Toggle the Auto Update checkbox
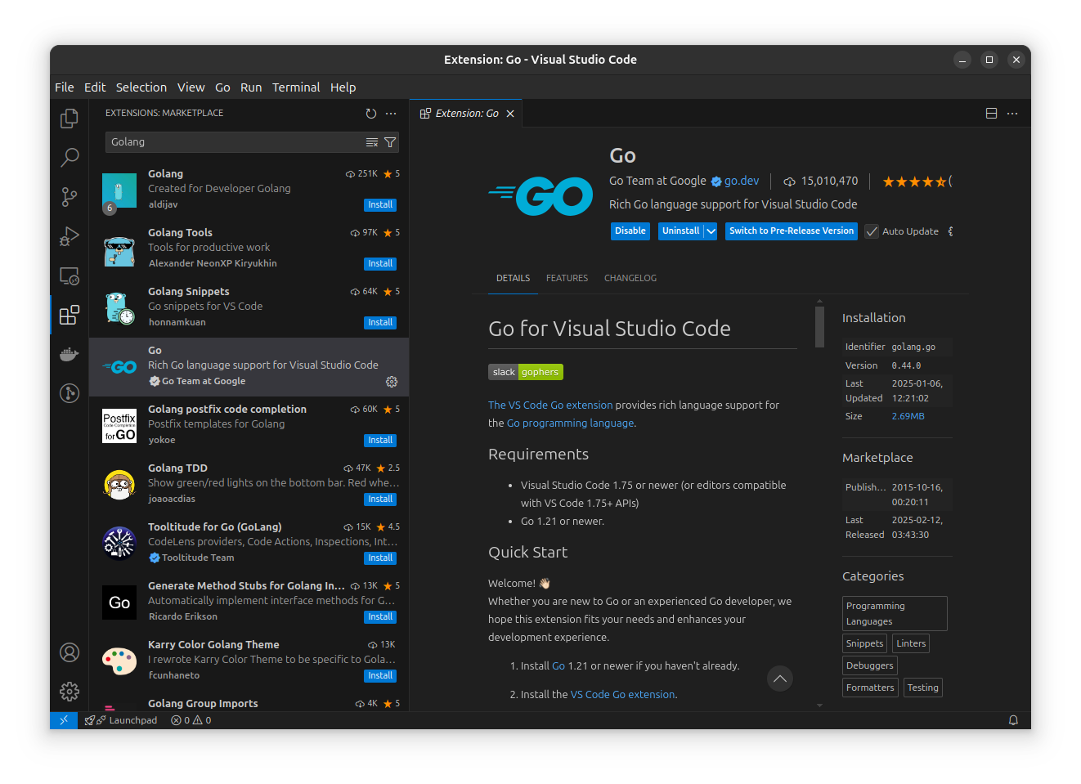The image size is (1081, 784). click(x=872, y=231)
